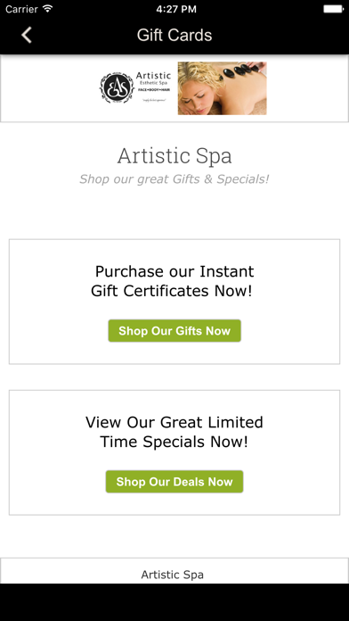Tap the Wi-Fi status bar icon
This screenshot has width=349, height=621.
click(x=48, y=9)
